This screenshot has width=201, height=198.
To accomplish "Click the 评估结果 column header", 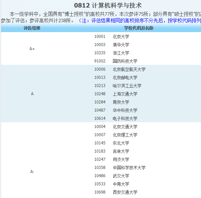I will pos(32,28).
